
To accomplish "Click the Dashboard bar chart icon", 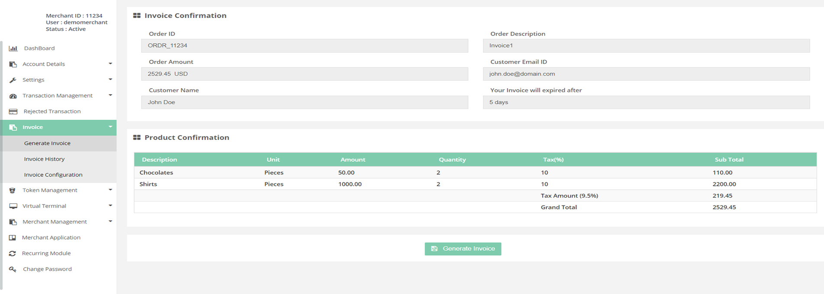I will tap(13, 48).
